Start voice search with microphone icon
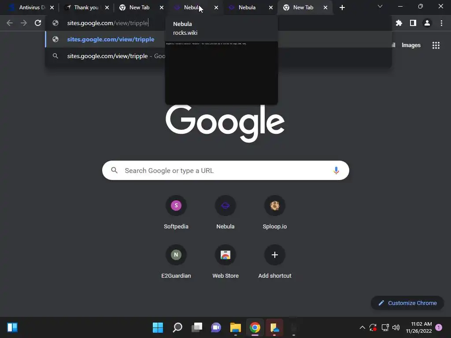Viewport: 451px width, 338px height. pyautogui.click(x=336, y=170)
